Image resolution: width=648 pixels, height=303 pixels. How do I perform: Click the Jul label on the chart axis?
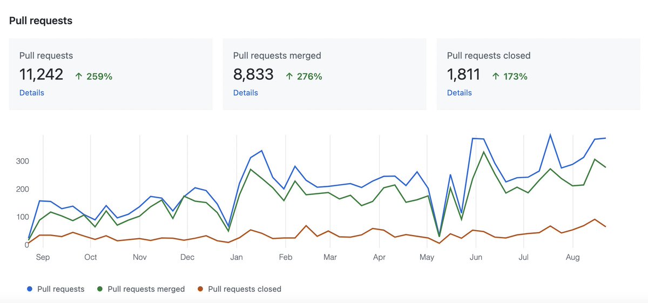point(523,257)
